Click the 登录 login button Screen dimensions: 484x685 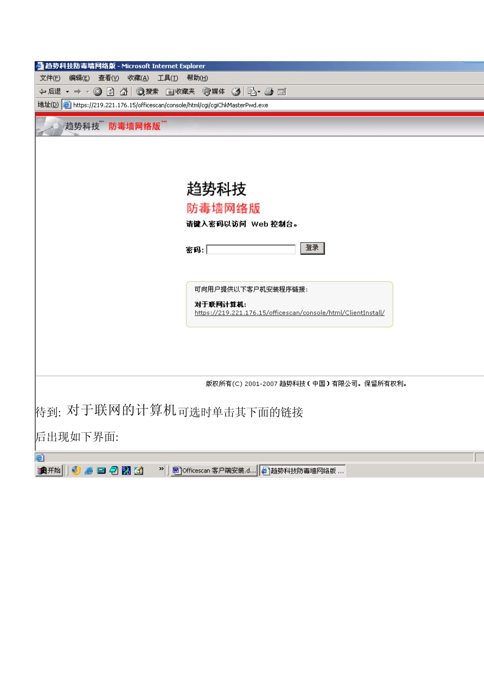[312, 248]
